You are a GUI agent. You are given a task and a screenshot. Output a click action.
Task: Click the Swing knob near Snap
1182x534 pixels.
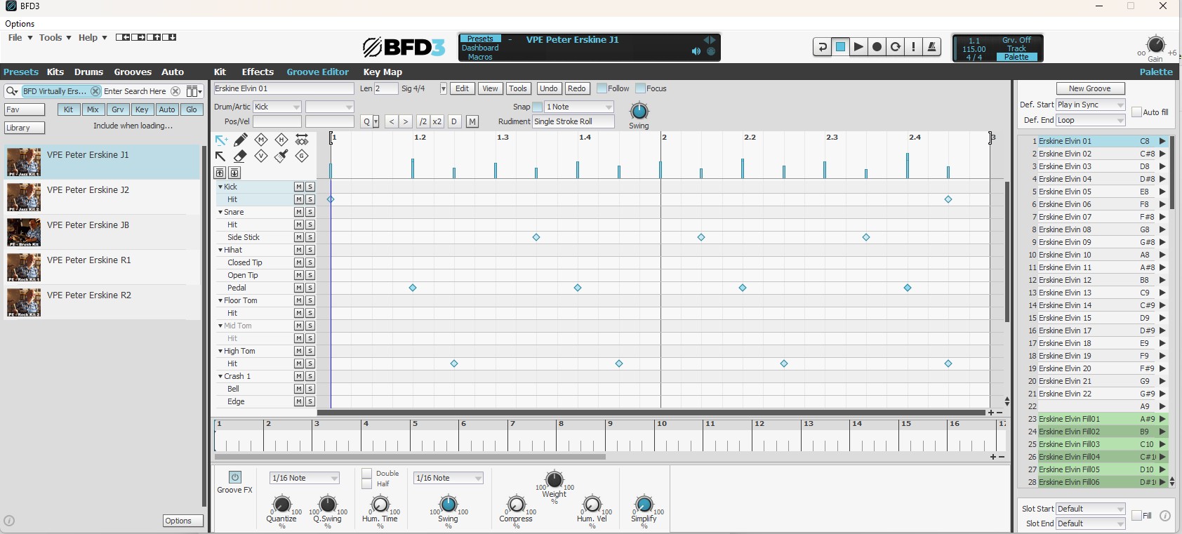[639, 111]
